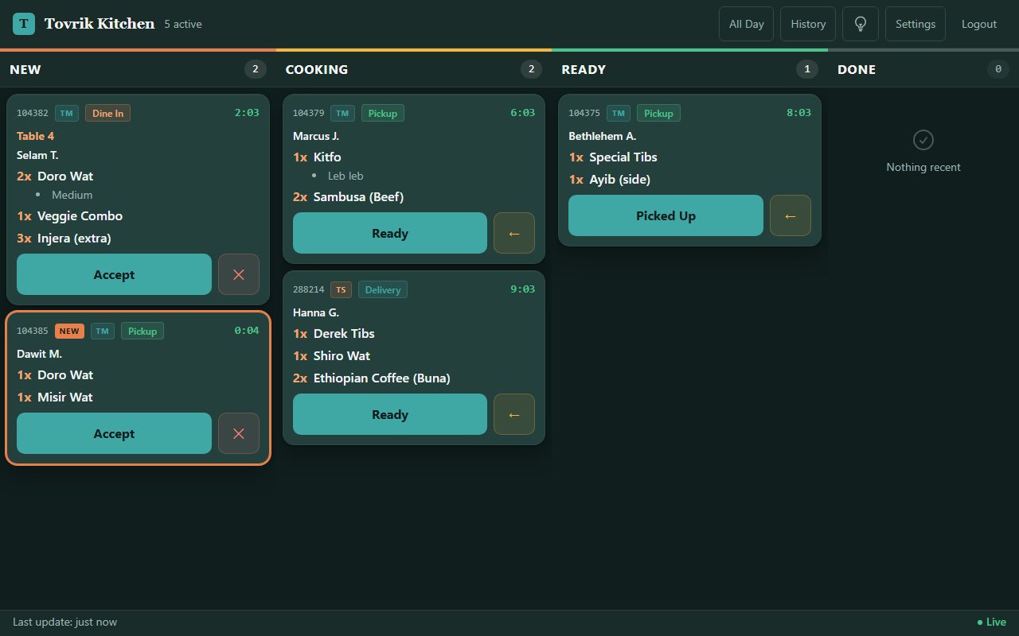1019x636 pixels.
Task: Open Settings
Action: [916, 24]
